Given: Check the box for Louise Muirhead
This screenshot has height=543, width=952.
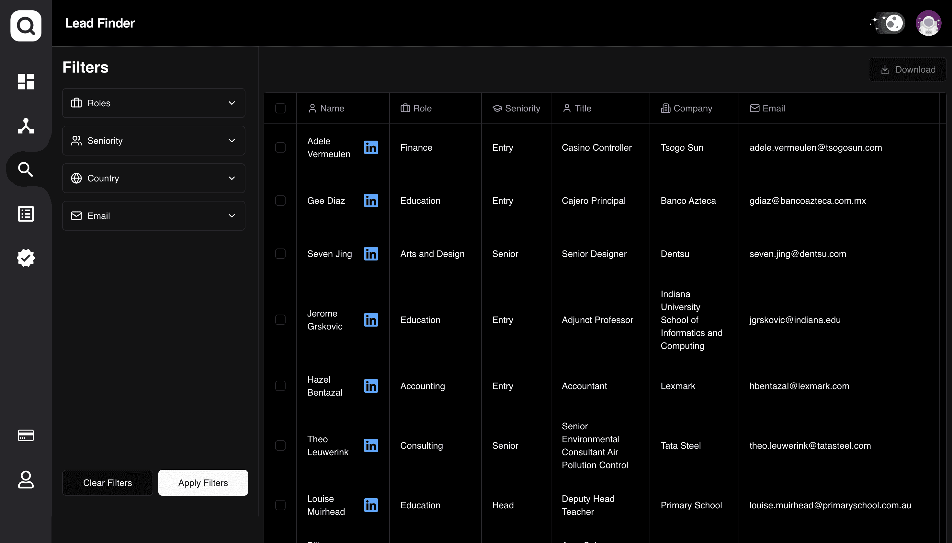Looking at the screenshot, I should pos(280,505).
